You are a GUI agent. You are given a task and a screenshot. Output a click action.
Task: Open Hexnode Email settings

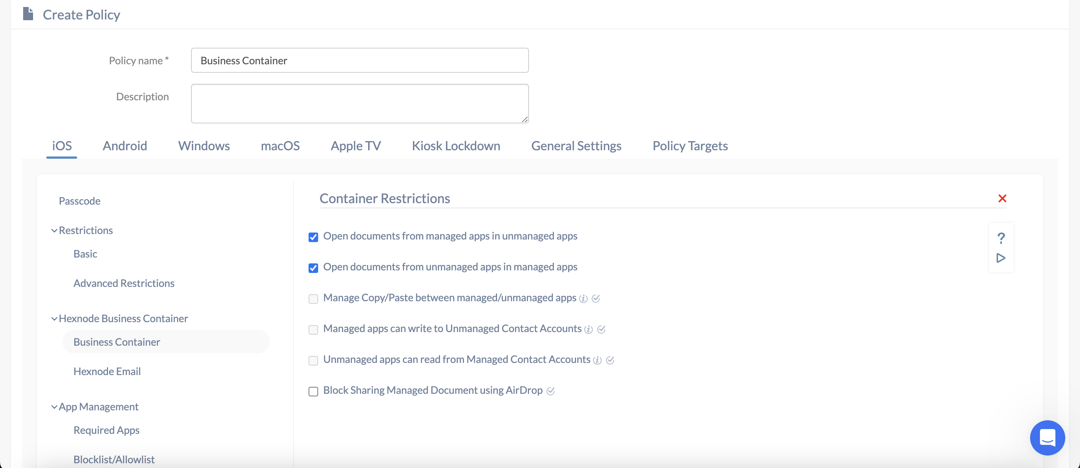coord(107,371)
